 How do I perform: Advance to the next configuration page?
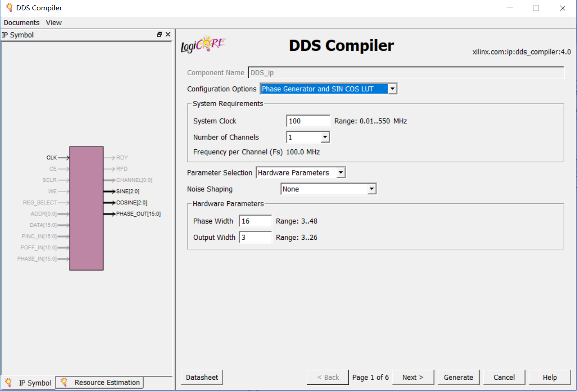pyautogui.click(x=412, y=377)
